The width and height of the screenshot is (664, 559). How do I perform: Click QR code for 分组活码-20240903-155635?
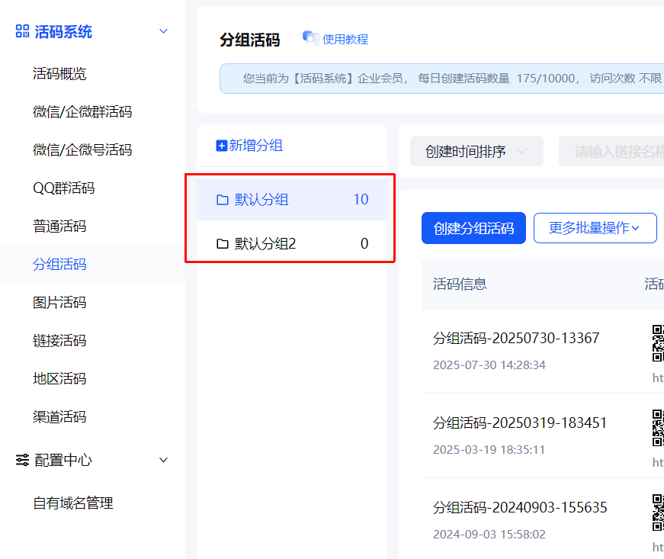point(657,512)
